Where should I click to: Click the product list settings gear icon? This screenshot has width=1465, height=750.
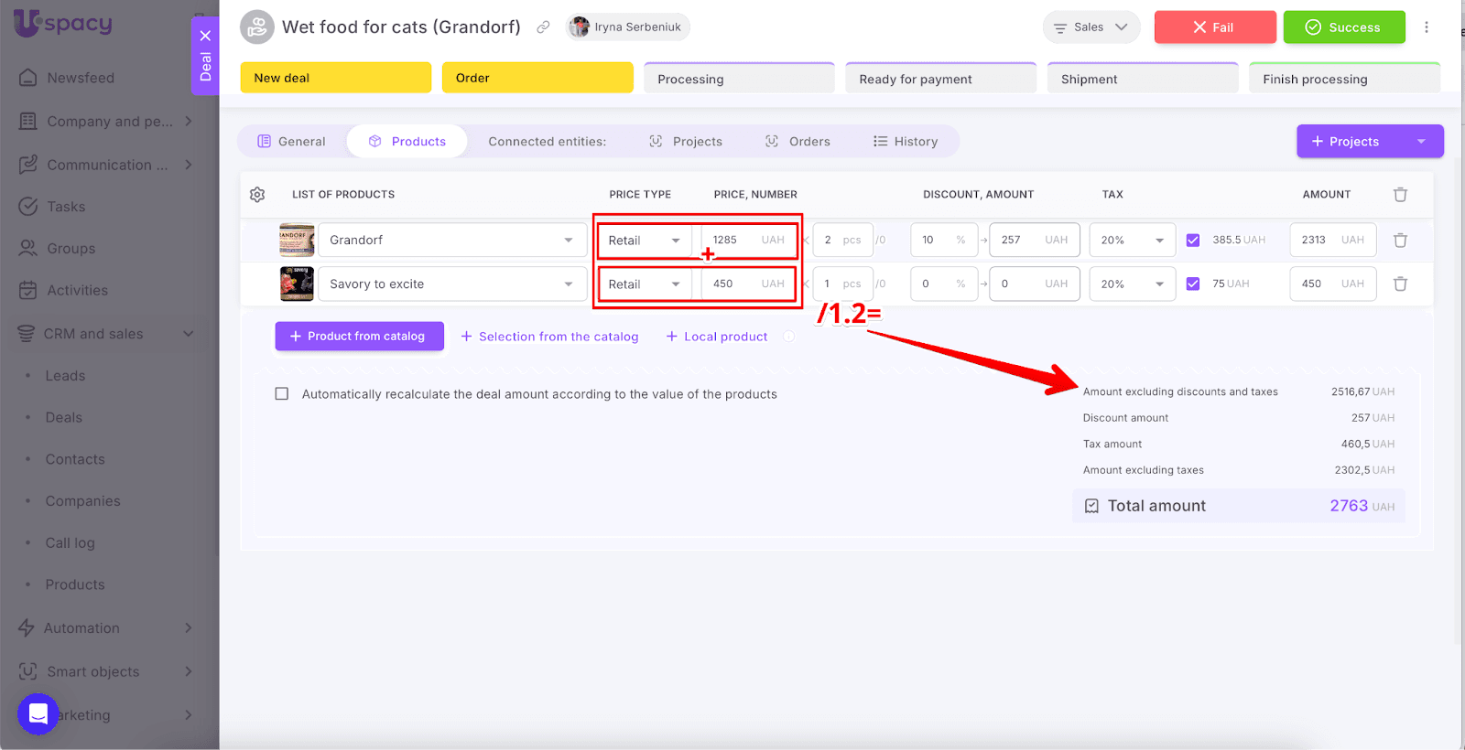[257, 195]
